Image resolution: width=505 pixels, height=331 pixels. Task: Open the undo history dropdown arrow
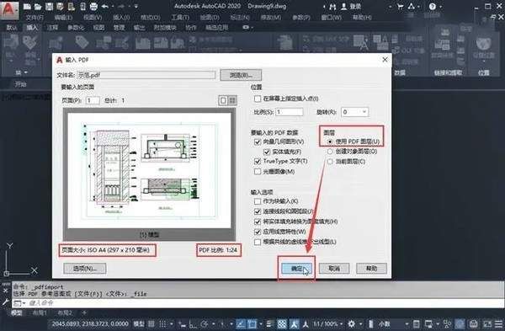click(113, 6)
